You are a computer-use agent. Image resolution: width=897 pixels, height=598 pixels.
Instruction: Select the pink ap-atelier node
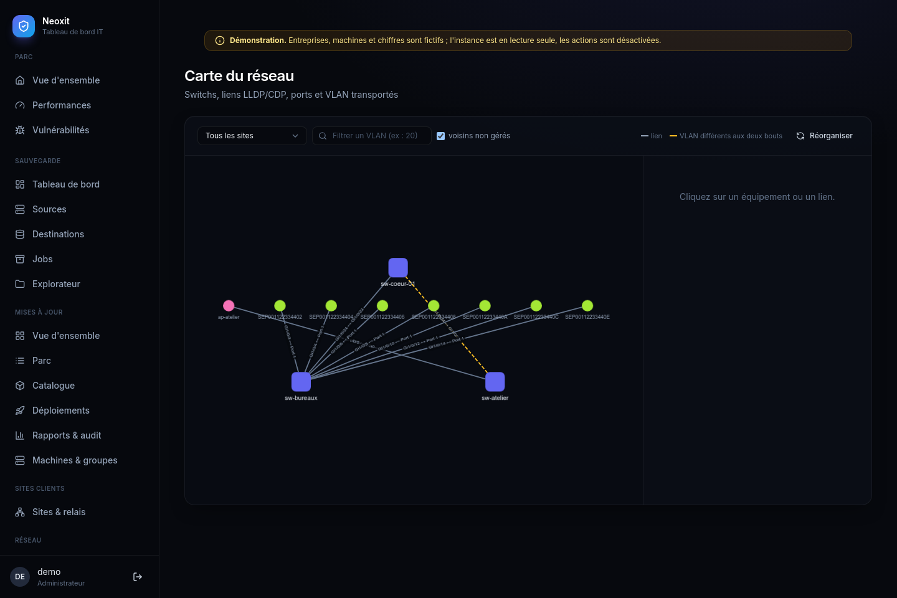pyautogui.click(x=229, y=306)
